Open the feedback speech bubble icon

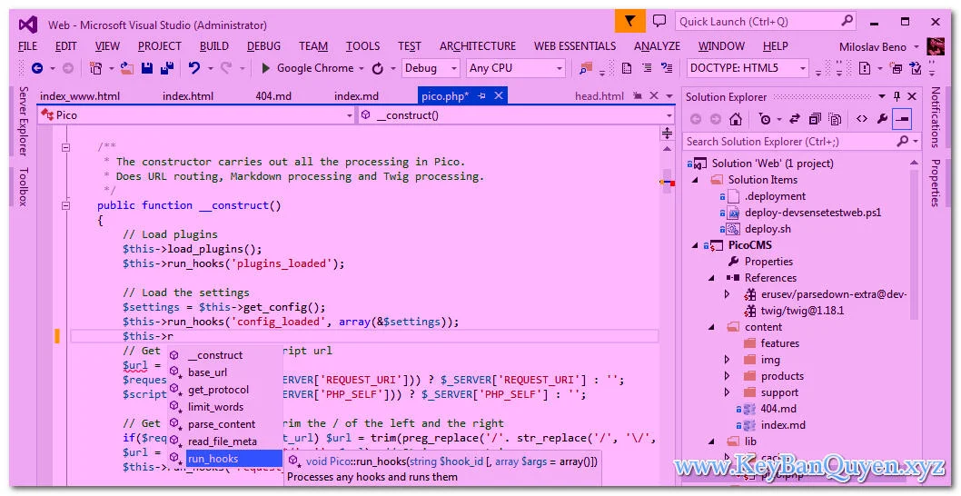coord(659,21)
